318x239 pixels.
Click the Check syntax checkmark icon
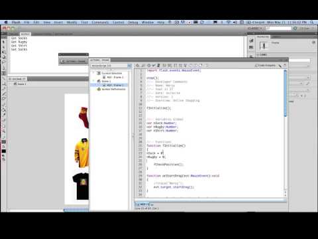154,66
